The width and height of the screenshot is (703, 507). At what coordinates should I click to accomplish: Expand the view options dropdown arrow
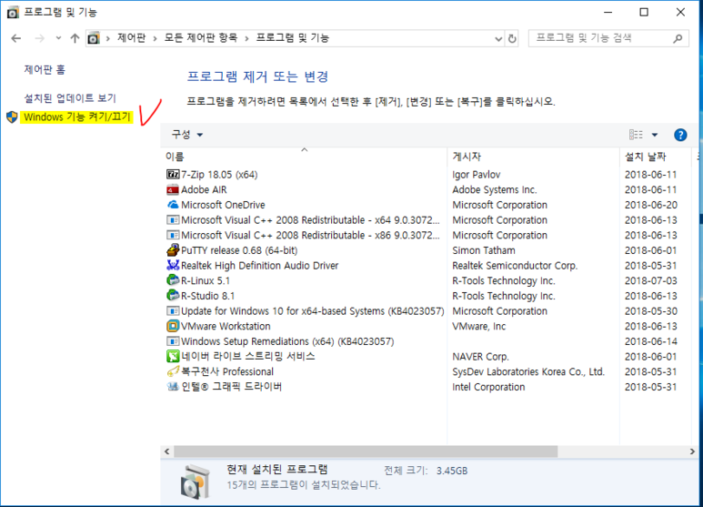[x=655, y=135]
